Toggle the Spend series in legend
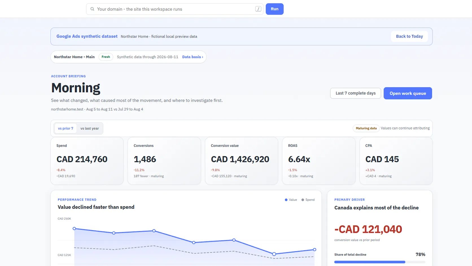The height and width of the screenshot is (266, 472). click(308, 200)
